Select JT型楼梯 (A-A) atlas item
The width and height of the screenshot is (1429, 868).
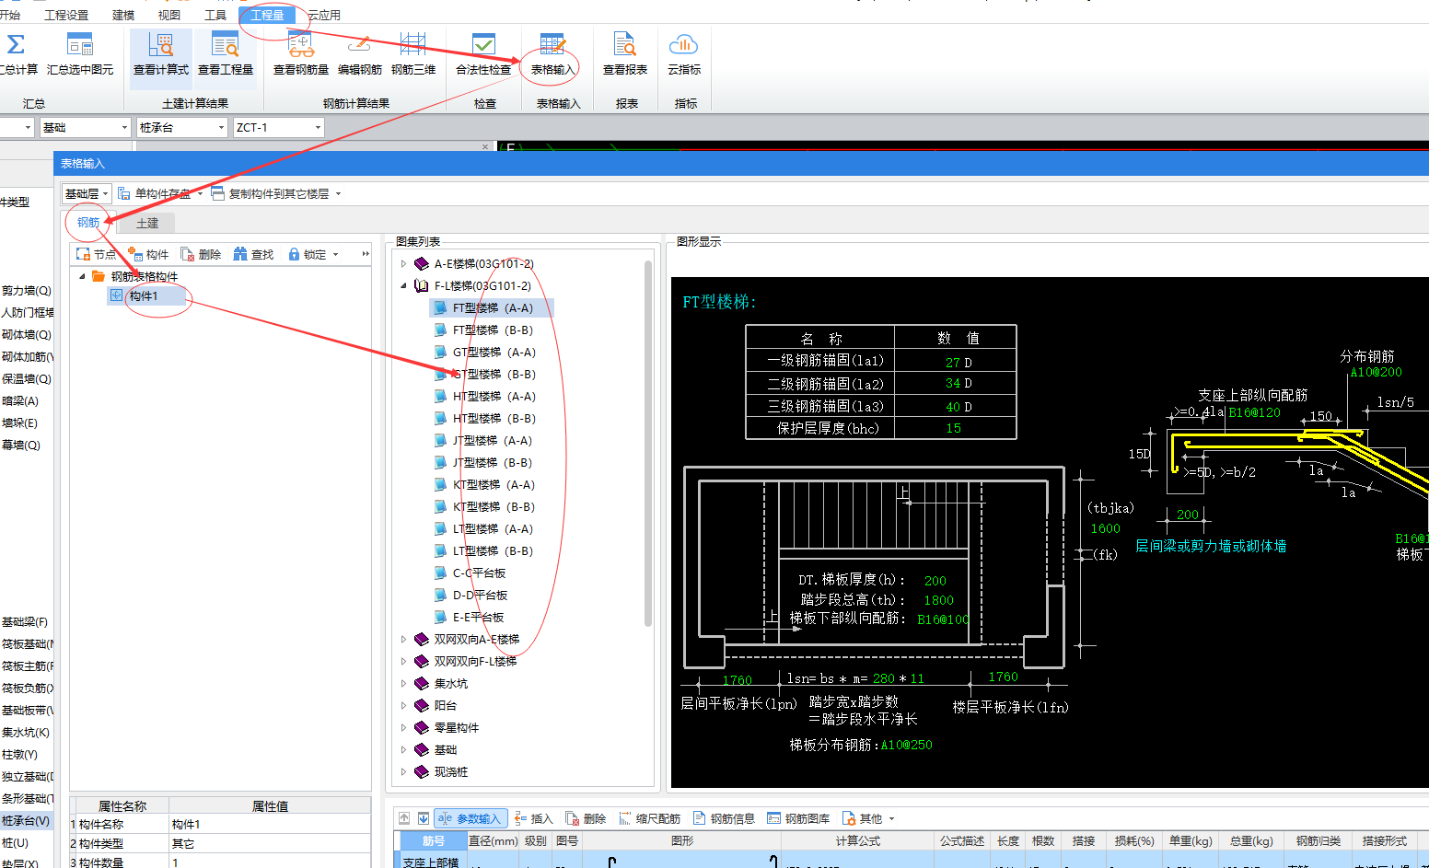pyautogui.click(x=493, y=440)
